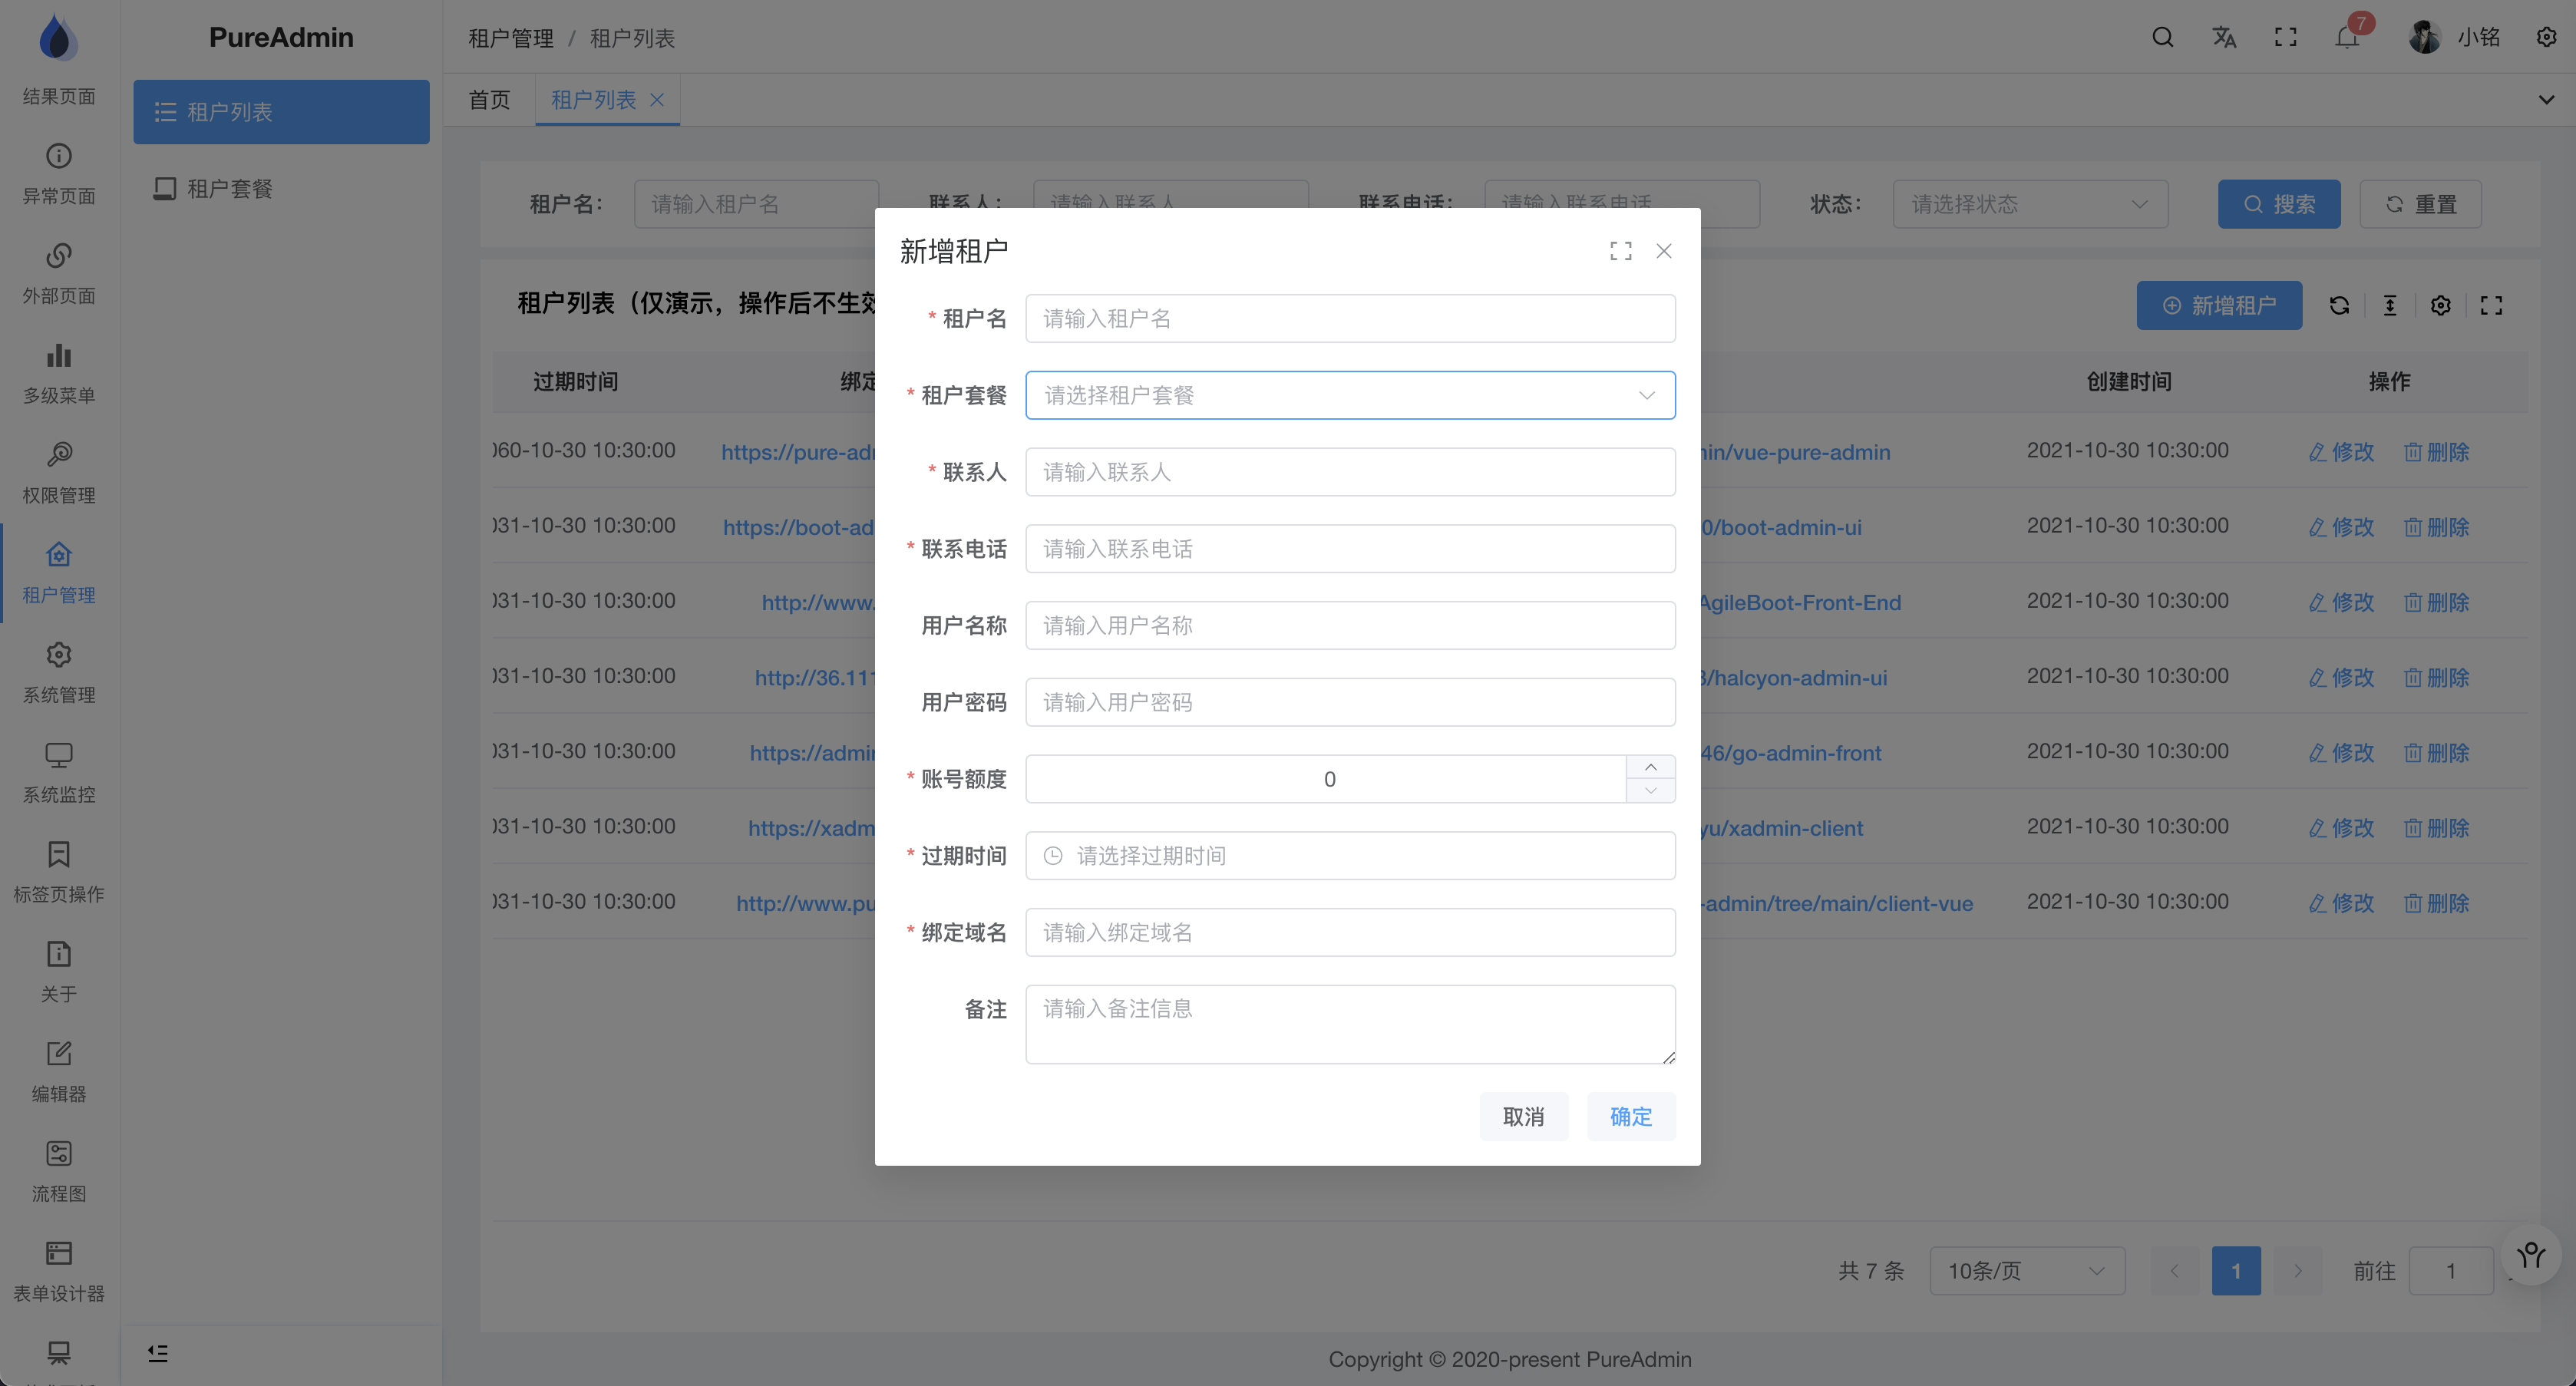
Task: Decrease 账号额度 with the down arrow
Action: coord(1650,791)
